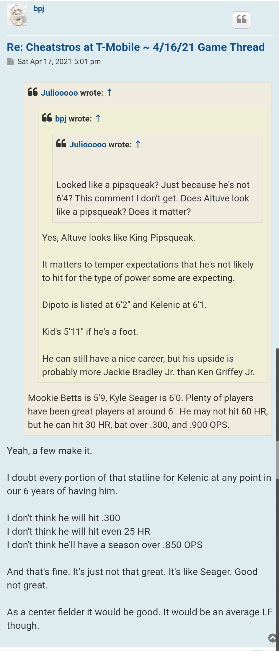Screen dimensions: 279x651
Task: Click the 'Mookie Betts is 5'9' paragraph
Action: point(148,411)
